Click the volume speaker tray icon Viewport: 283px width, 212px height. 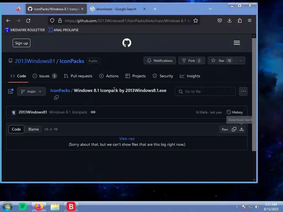point(257,206)
